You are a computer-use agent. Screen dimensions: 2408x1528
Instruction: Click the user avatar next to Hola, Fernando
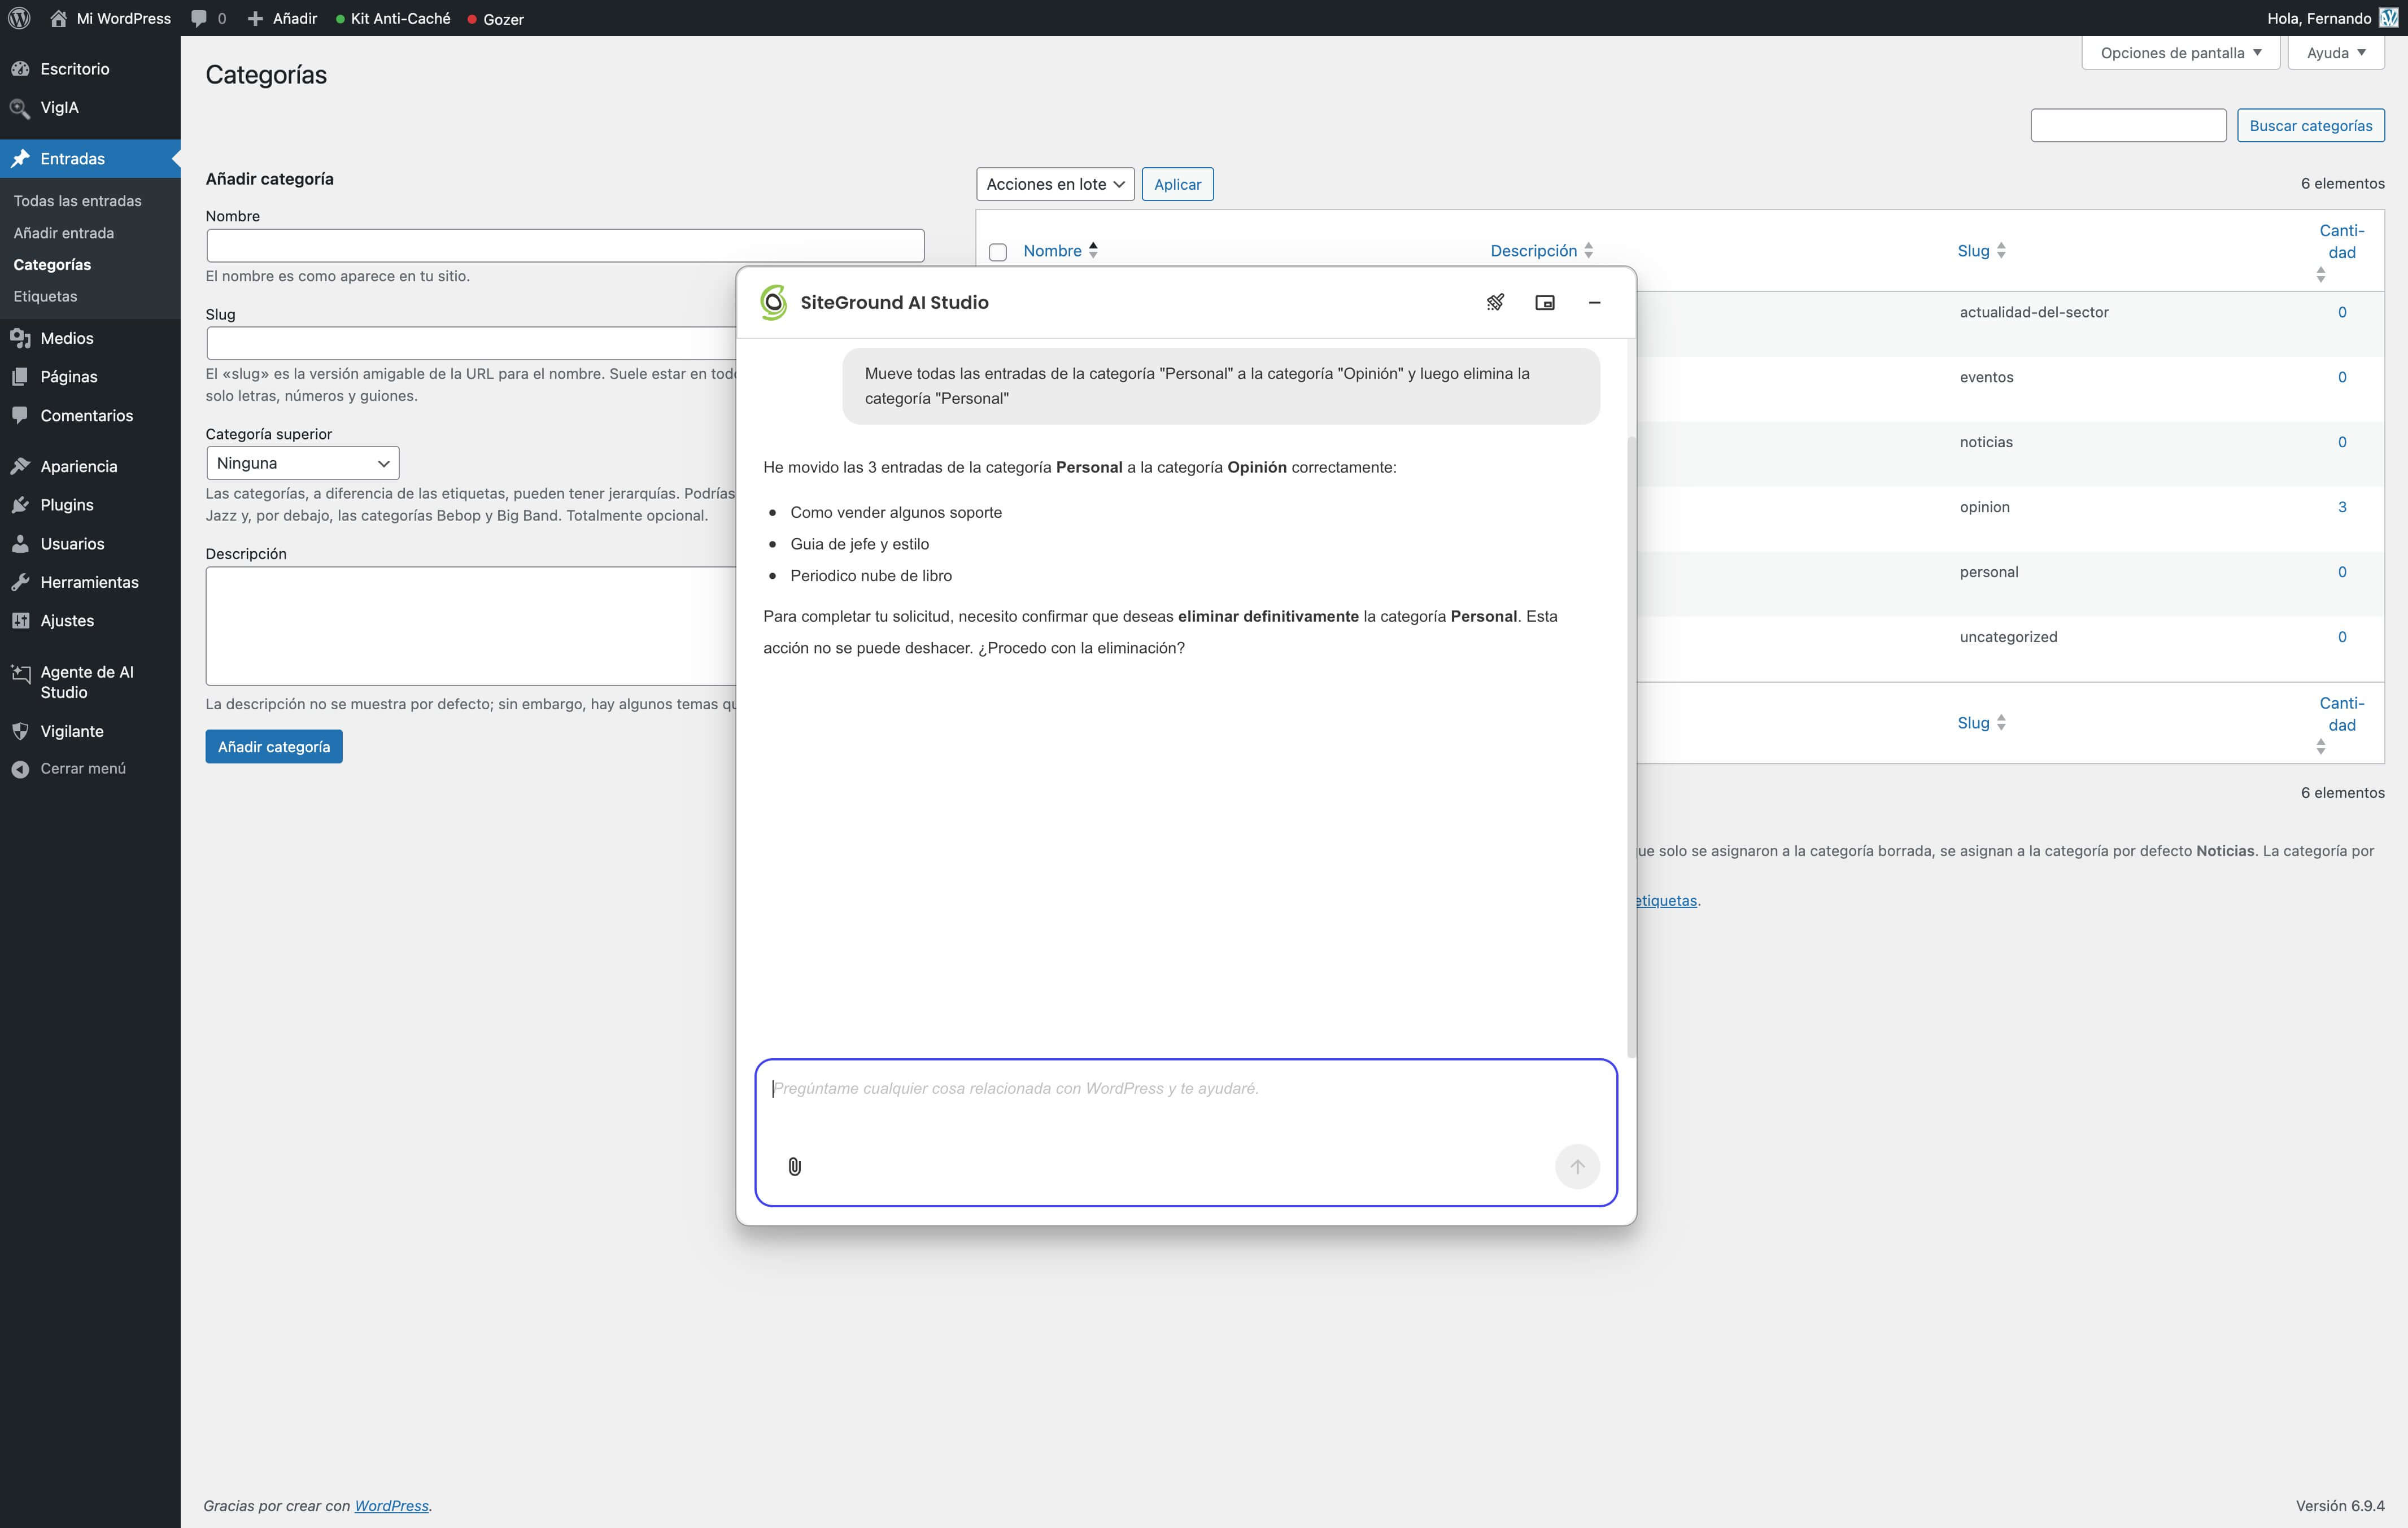click(2388, 18)
